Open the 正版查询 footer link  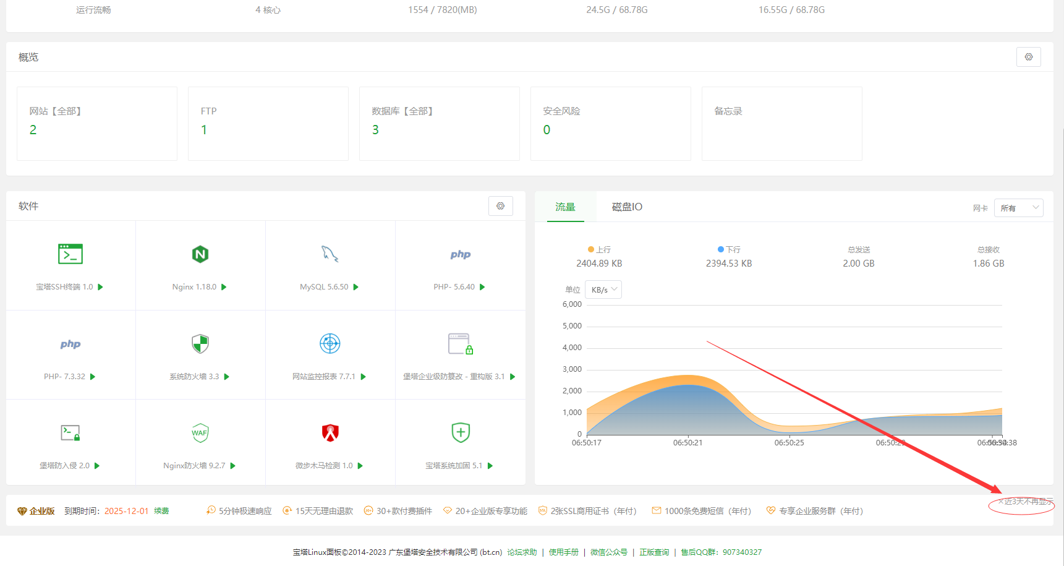click(x=654, y=552)
